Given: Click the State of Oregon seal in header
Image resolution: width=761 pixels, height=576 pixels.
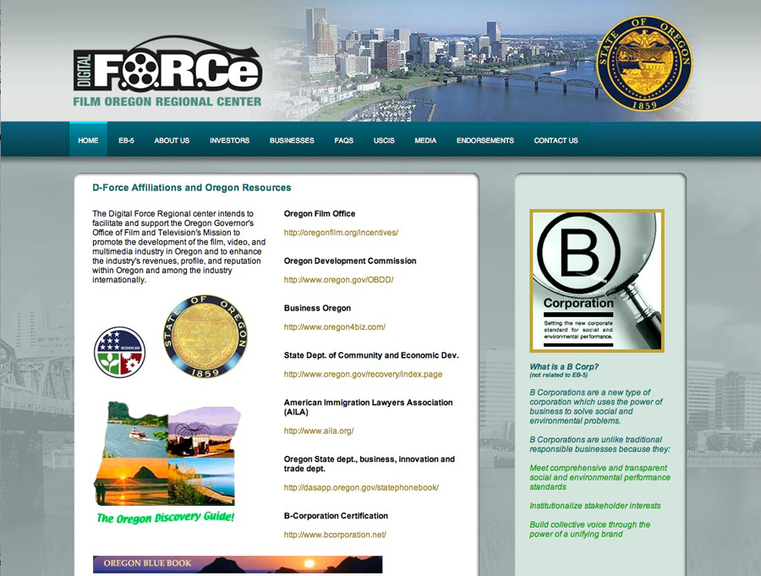Looking at the screenshot, I should click(644, 63).
